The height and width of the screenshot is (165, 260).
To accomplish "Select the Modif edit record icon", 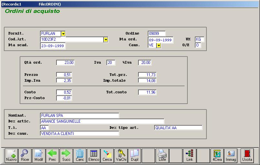I will click(x=39, y=155).
